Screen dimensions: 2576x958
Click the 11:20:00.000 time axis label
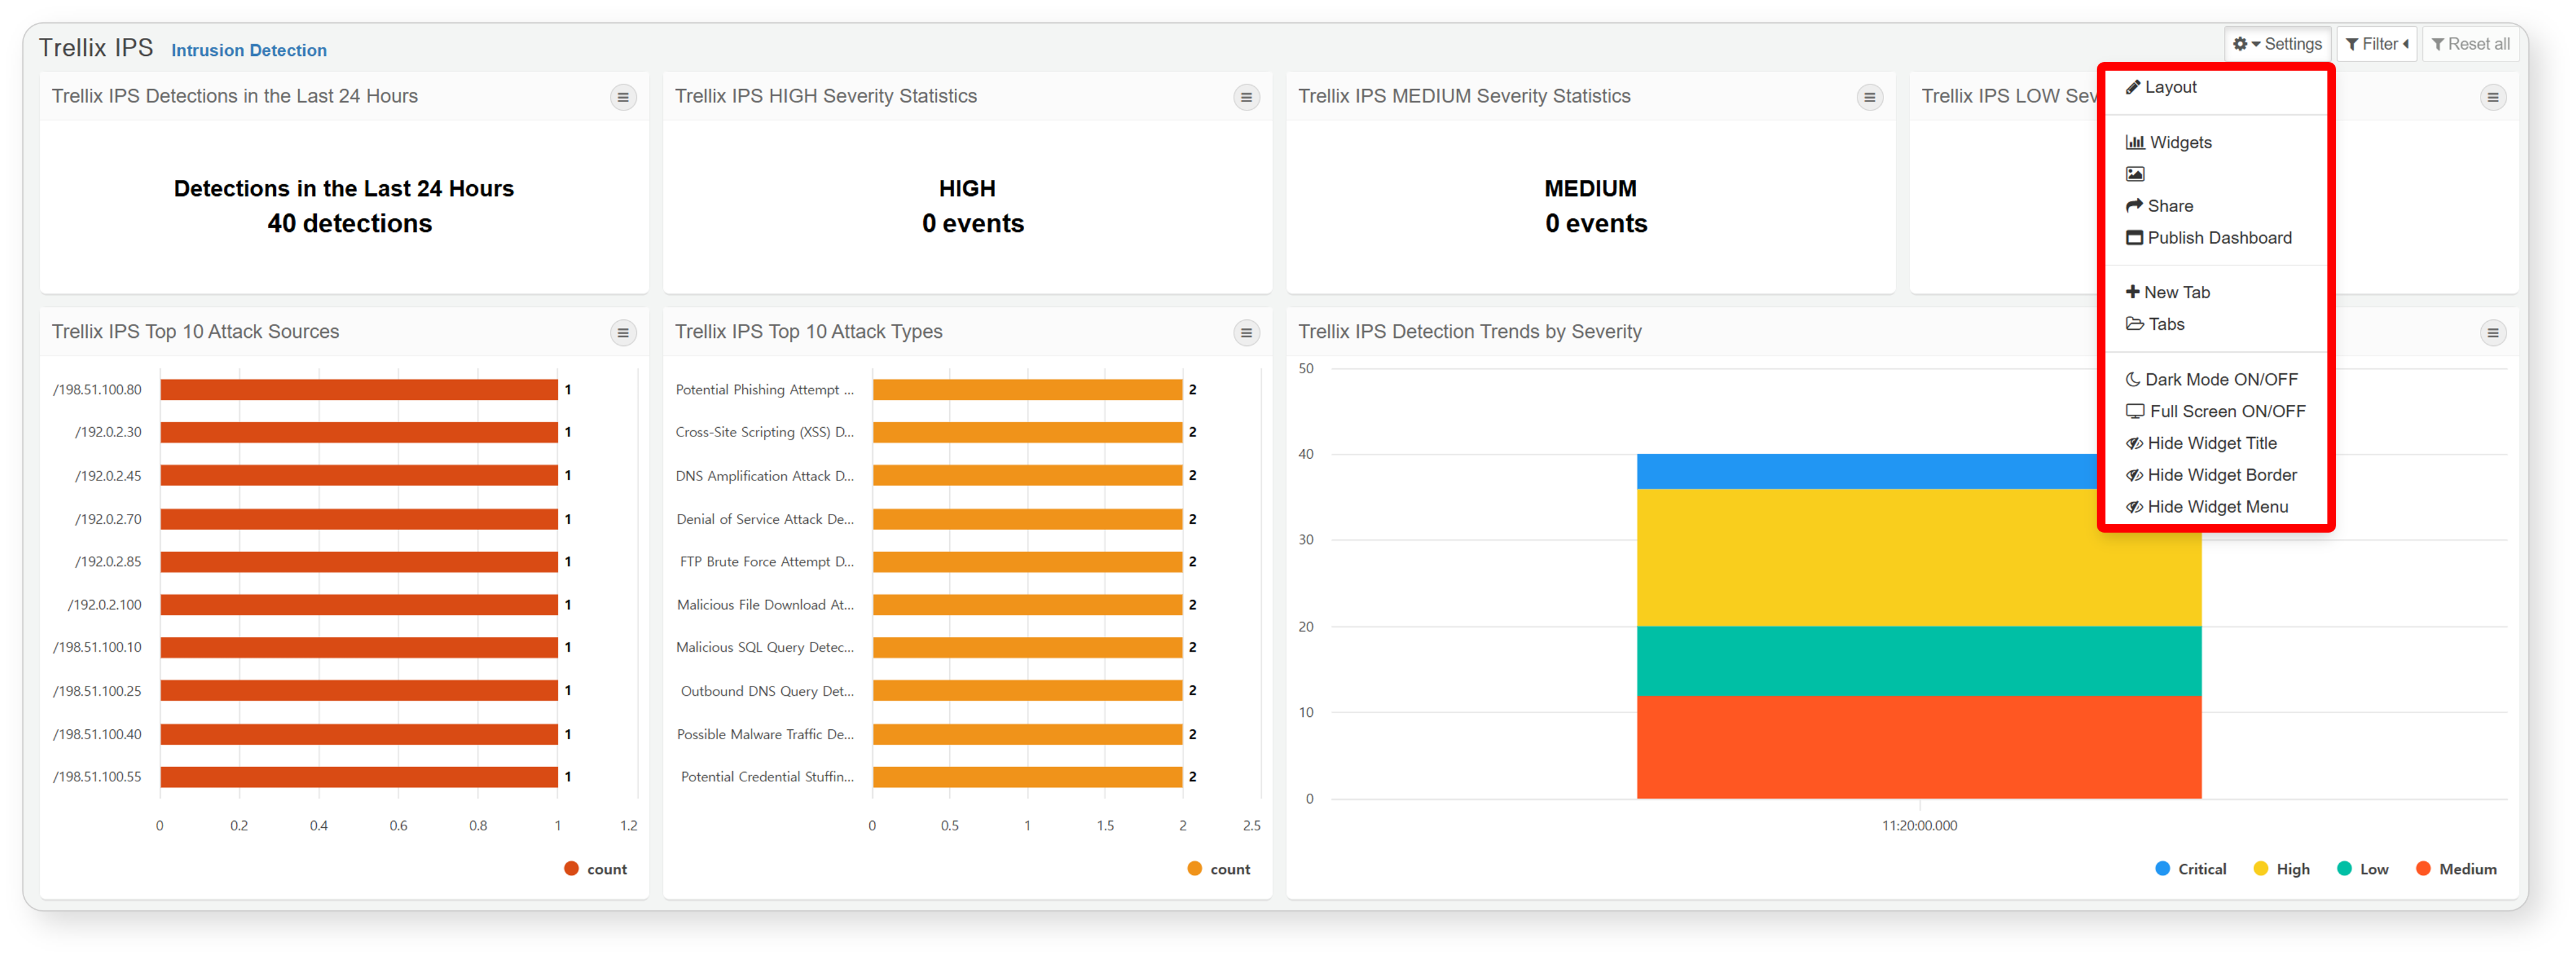(1919, 826)
